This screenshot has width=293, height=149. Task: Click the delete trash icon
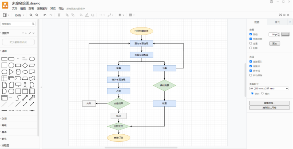pyautogui.click(x=59, y=15)
